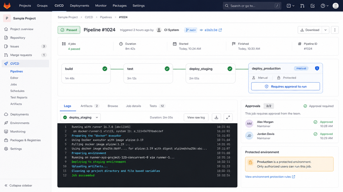Open the Settings top menu

(x=139, y=6)
